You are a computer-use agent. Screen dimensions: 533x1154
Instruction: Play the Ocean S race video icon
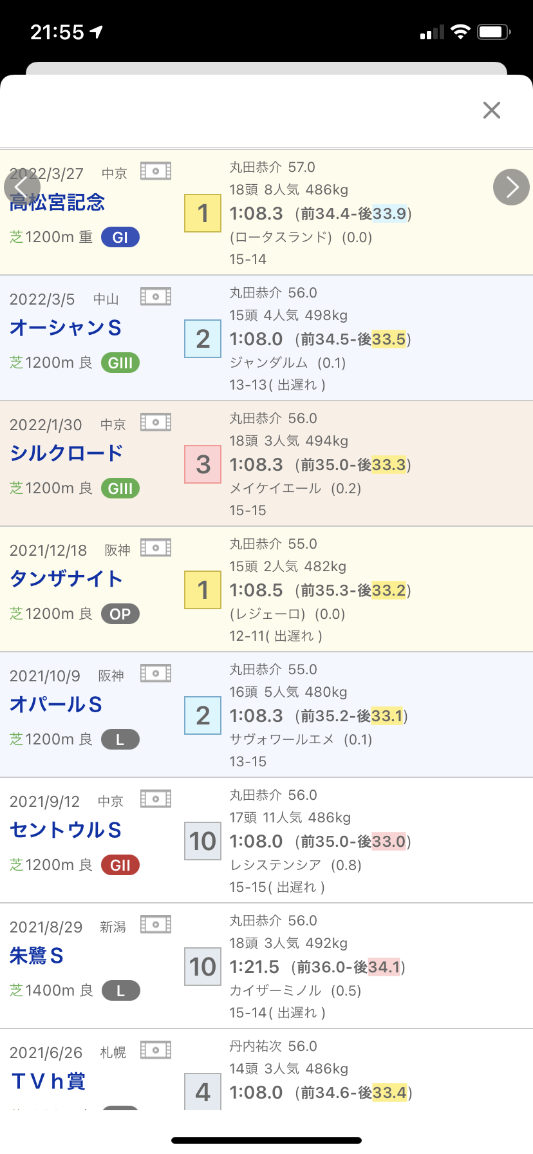(x=156, y=297)
